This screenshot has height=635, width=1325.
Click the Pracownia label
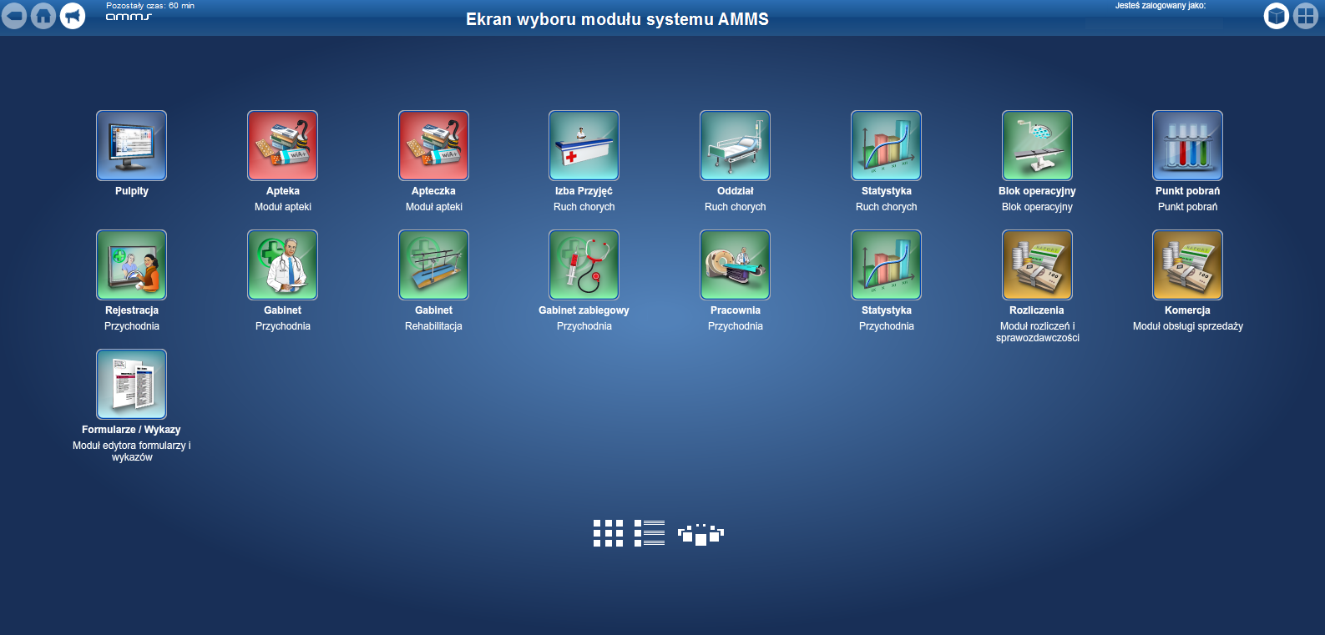735,310
